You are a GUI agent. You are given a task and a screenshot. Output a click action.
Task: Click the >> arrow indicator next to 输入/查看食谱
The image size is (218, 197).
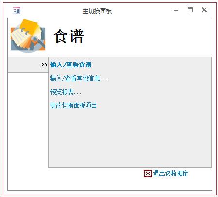pos(44,65)
